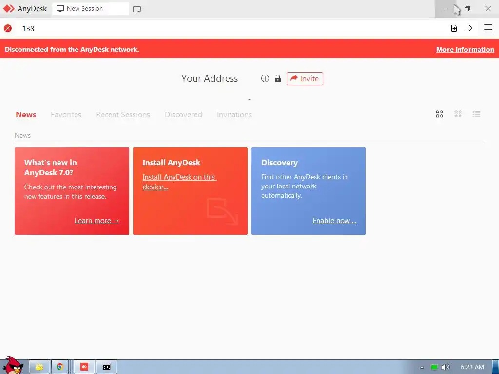499x374 pixels.
Task: Connect using the arrow icon
Action: click(x=469, y=28)
